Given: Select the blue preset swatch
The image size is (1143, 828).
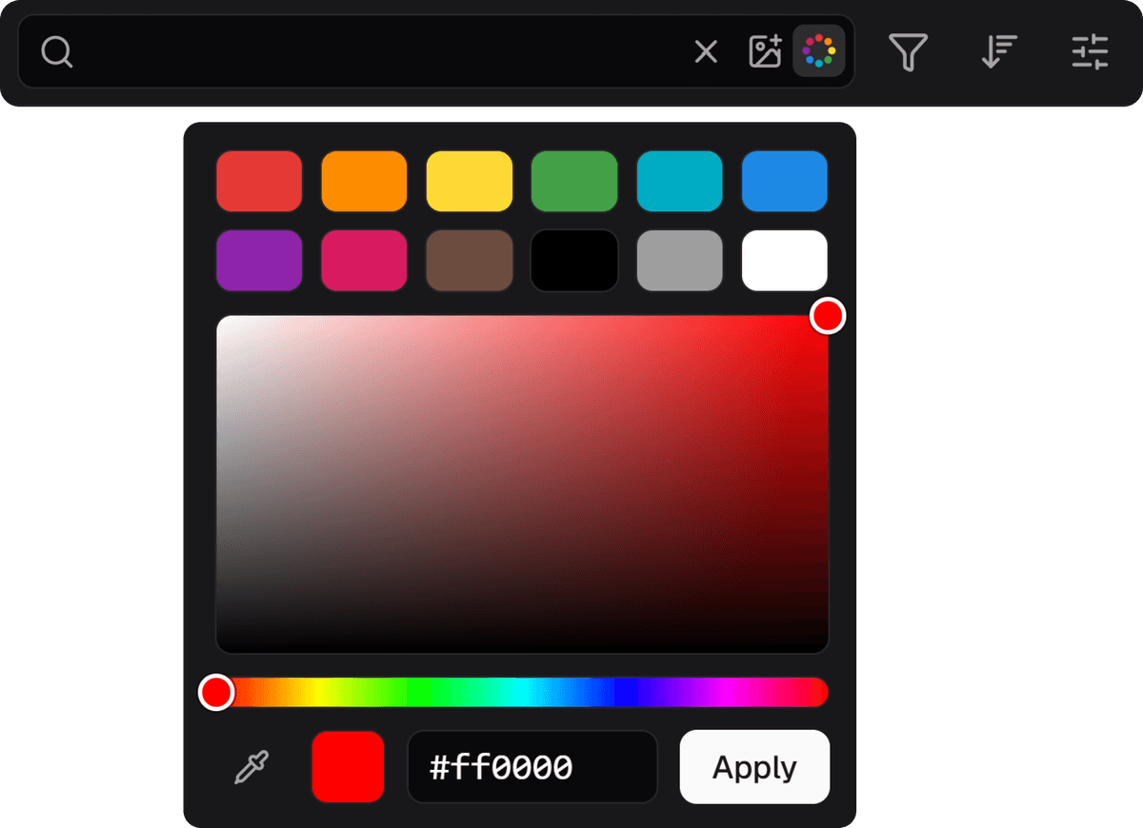Looking at the screenshot, I should pos(785,181).
